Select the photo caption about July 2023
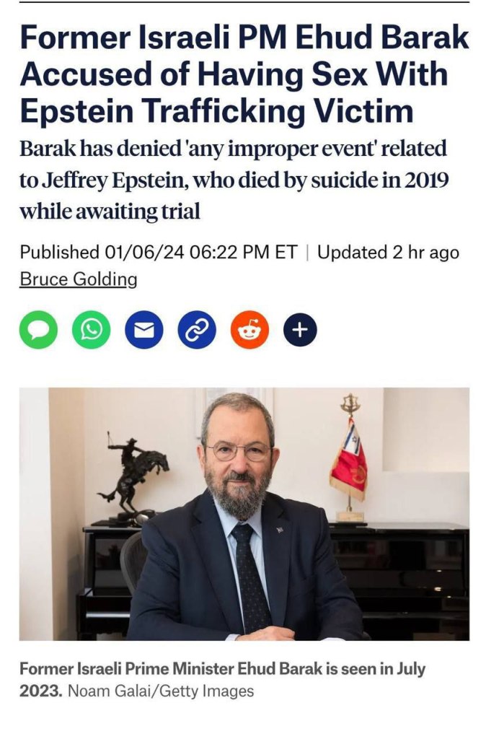This screenshot has height=739, width=486. coord(222,669)
